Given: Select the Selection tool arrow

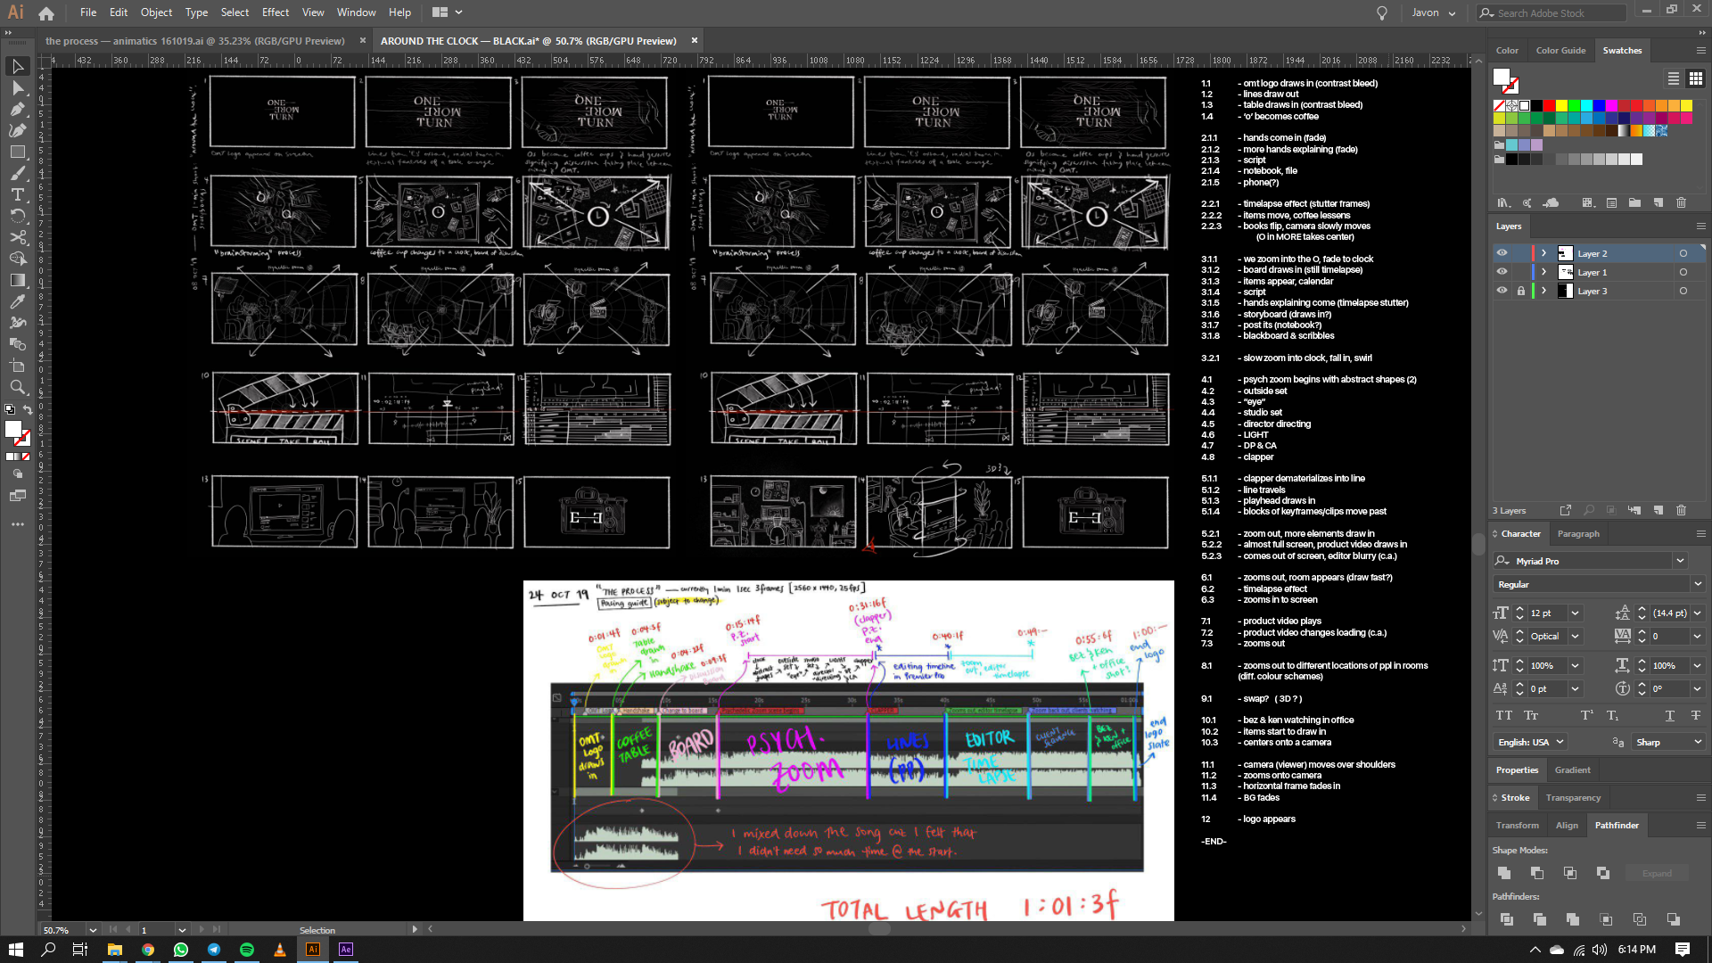Looking at the screenshot, I should [17, 67].
